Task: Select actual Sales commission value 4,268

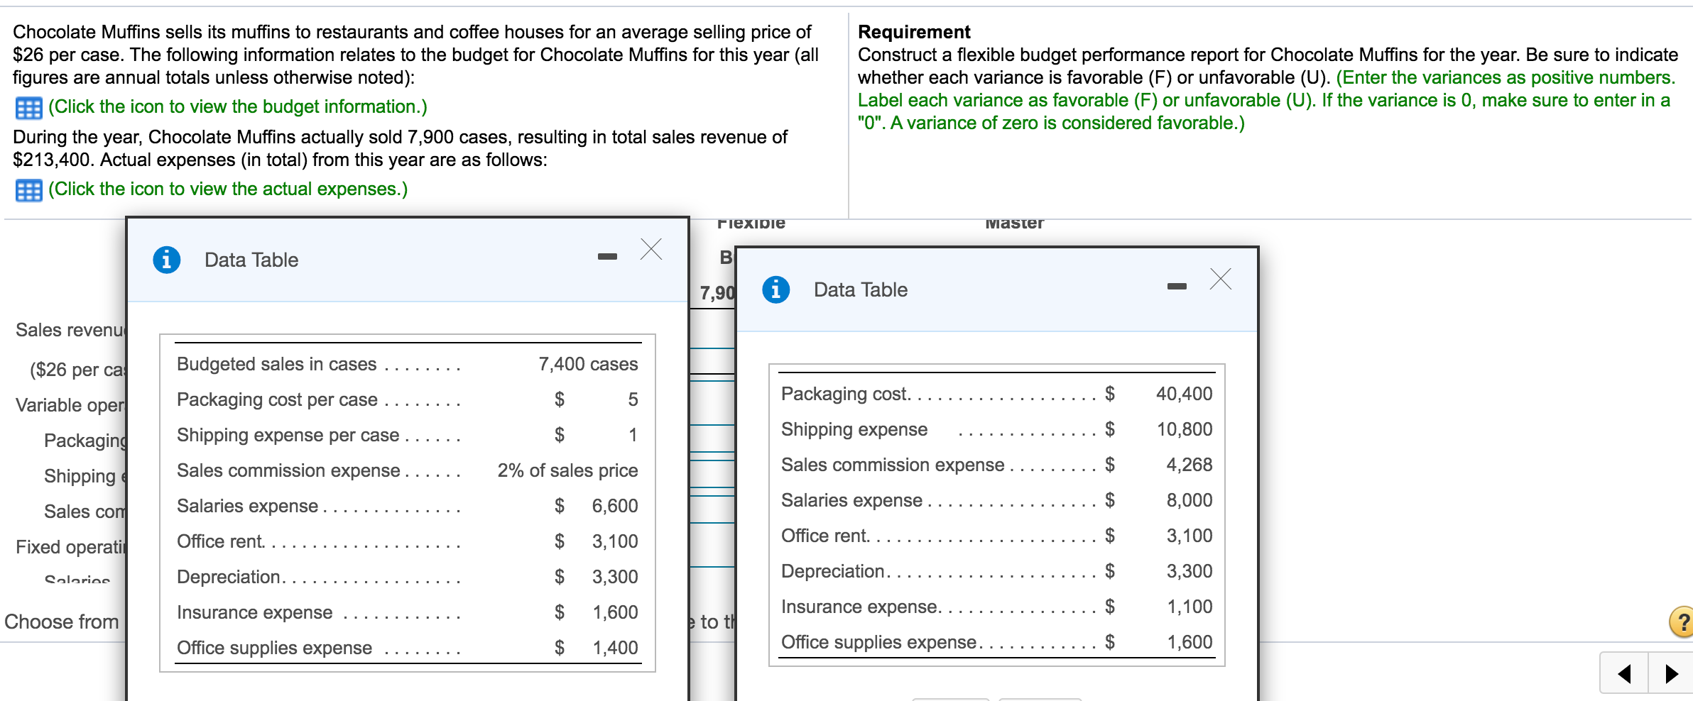Action: (x=1190, y=465)
